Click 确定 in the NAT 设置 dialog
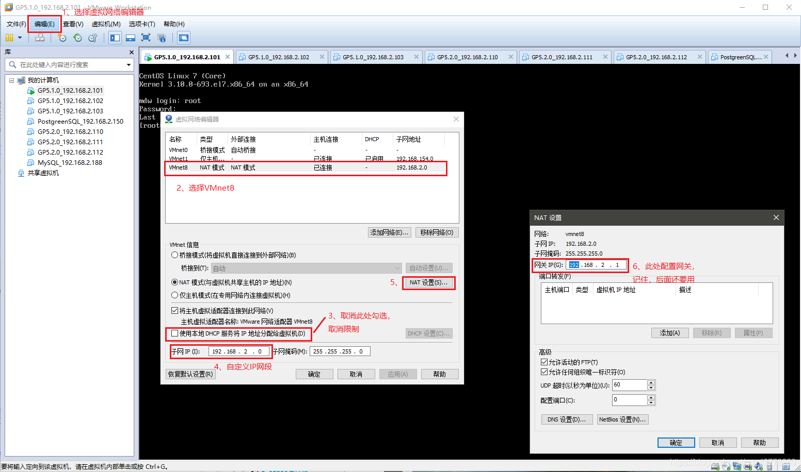Image resolution: width=801 pixels, height=472 pixels. [676, 443]
